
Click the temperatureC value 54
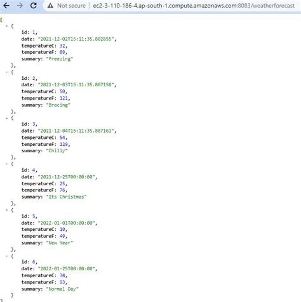[x=62, y=138]
